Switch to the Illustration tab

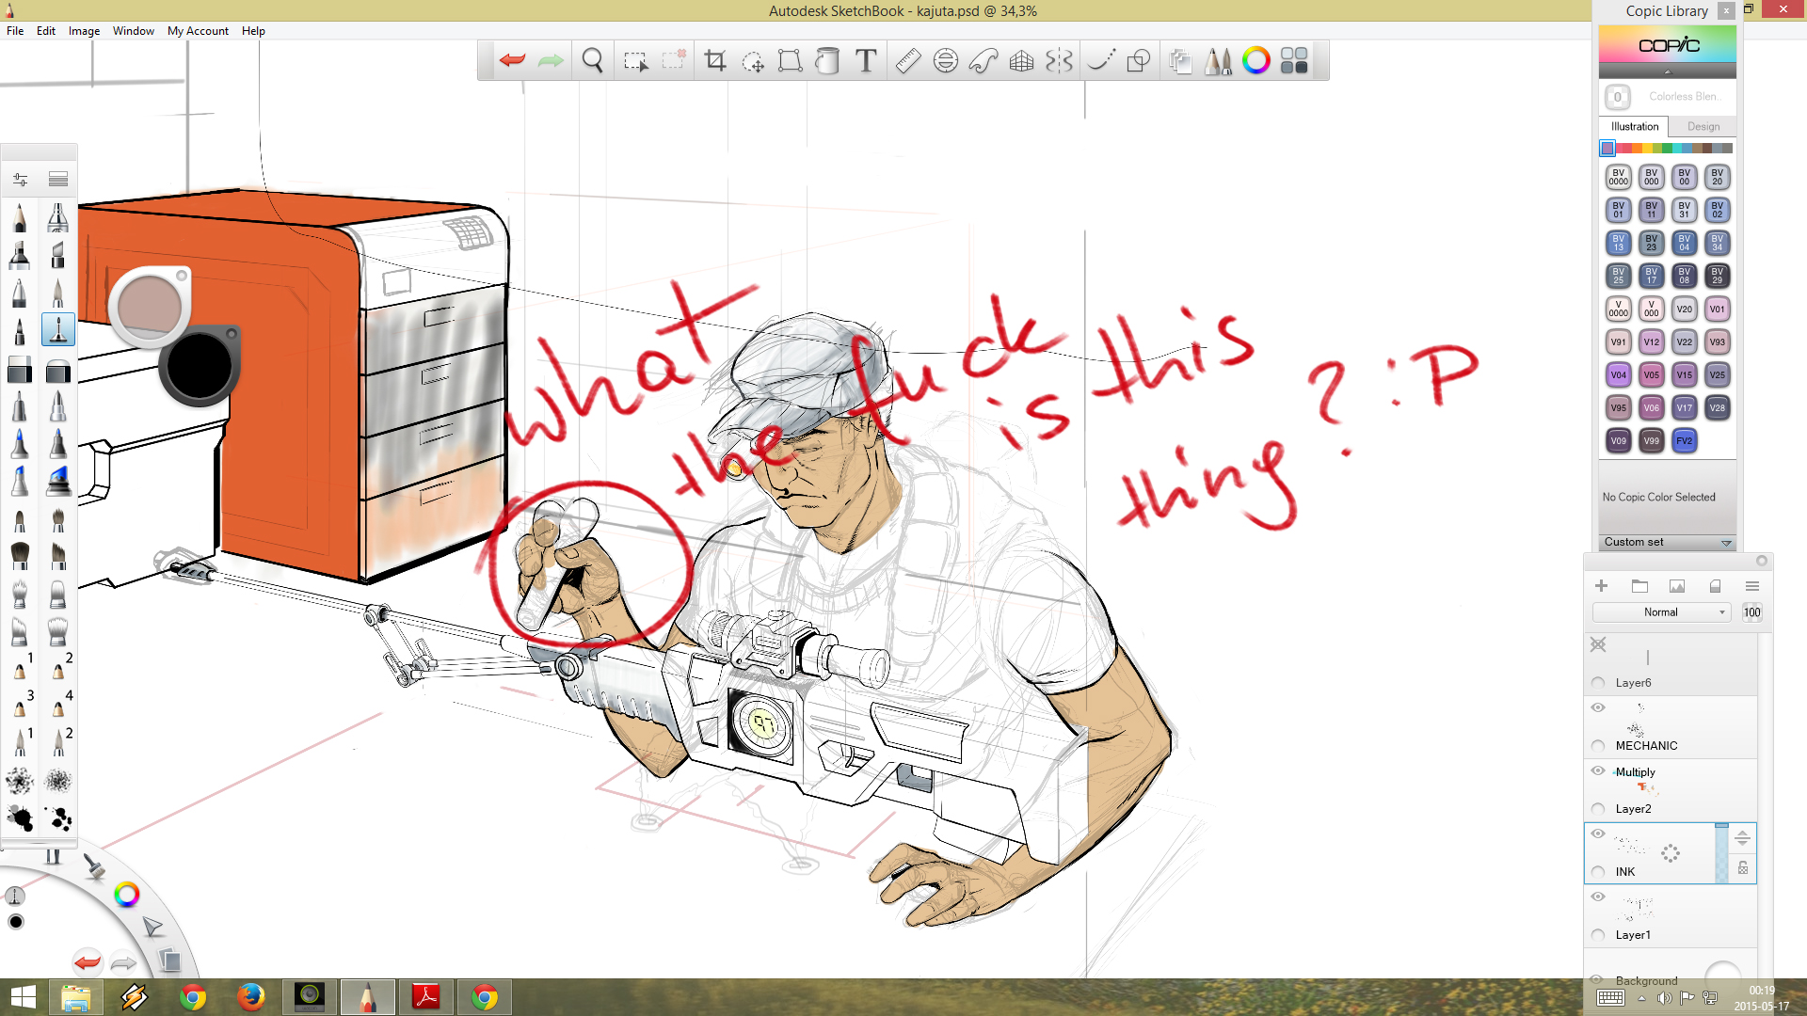pos(1634,126)
